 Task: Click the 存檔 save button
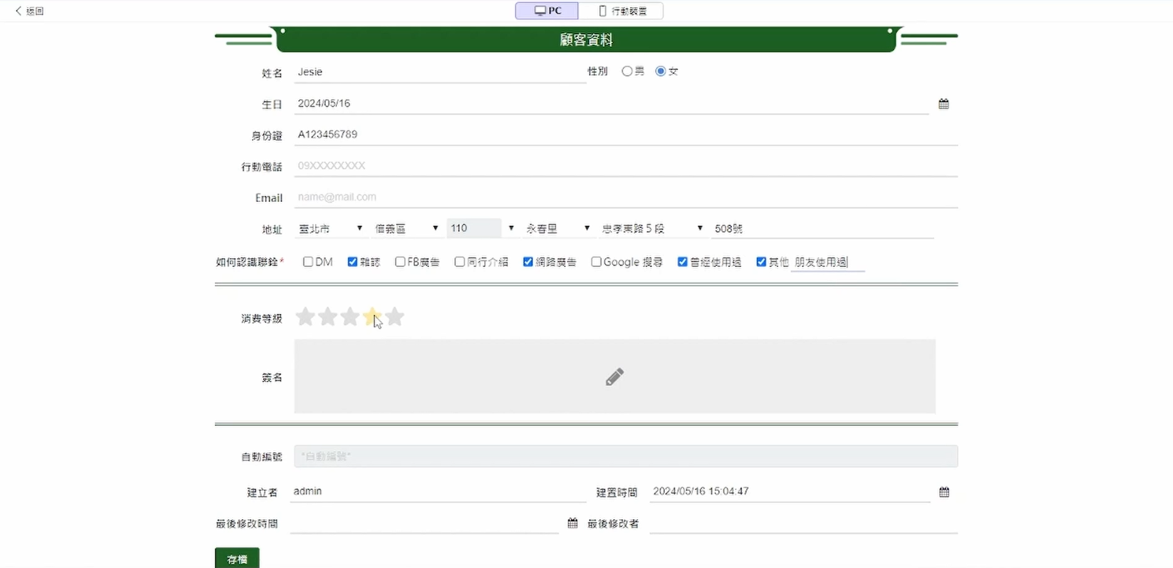click(x=237, y=558)
